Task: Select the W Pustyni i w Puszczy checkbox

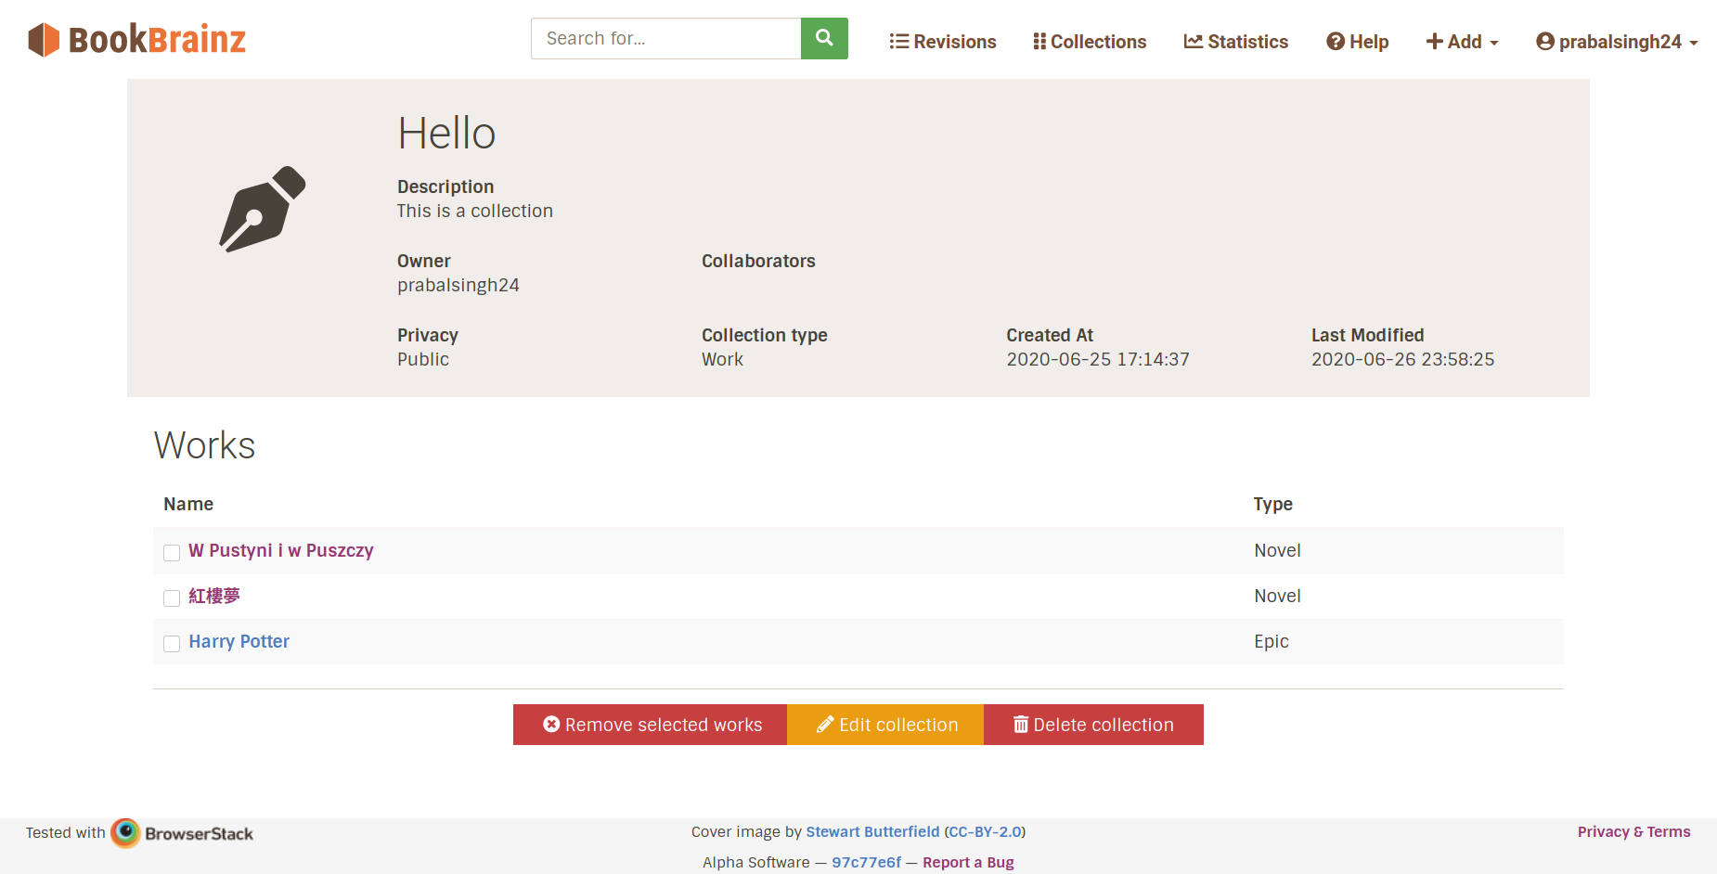Action: coord(172,553)
